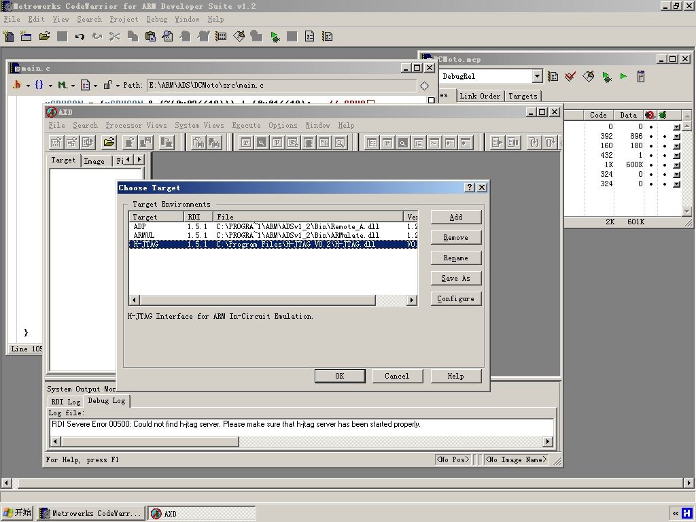Click the target settings icon beside DebugRel dropdown
696x522 pixels.
click(553, 76)
